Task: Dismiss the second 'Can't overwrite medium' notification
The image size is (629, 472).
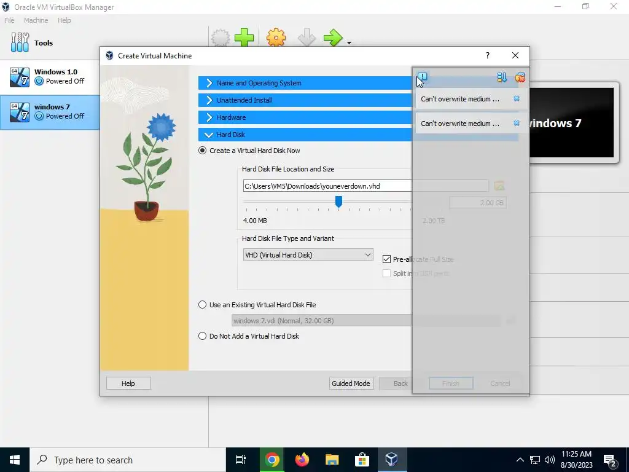Action: (x=517, y=123)
